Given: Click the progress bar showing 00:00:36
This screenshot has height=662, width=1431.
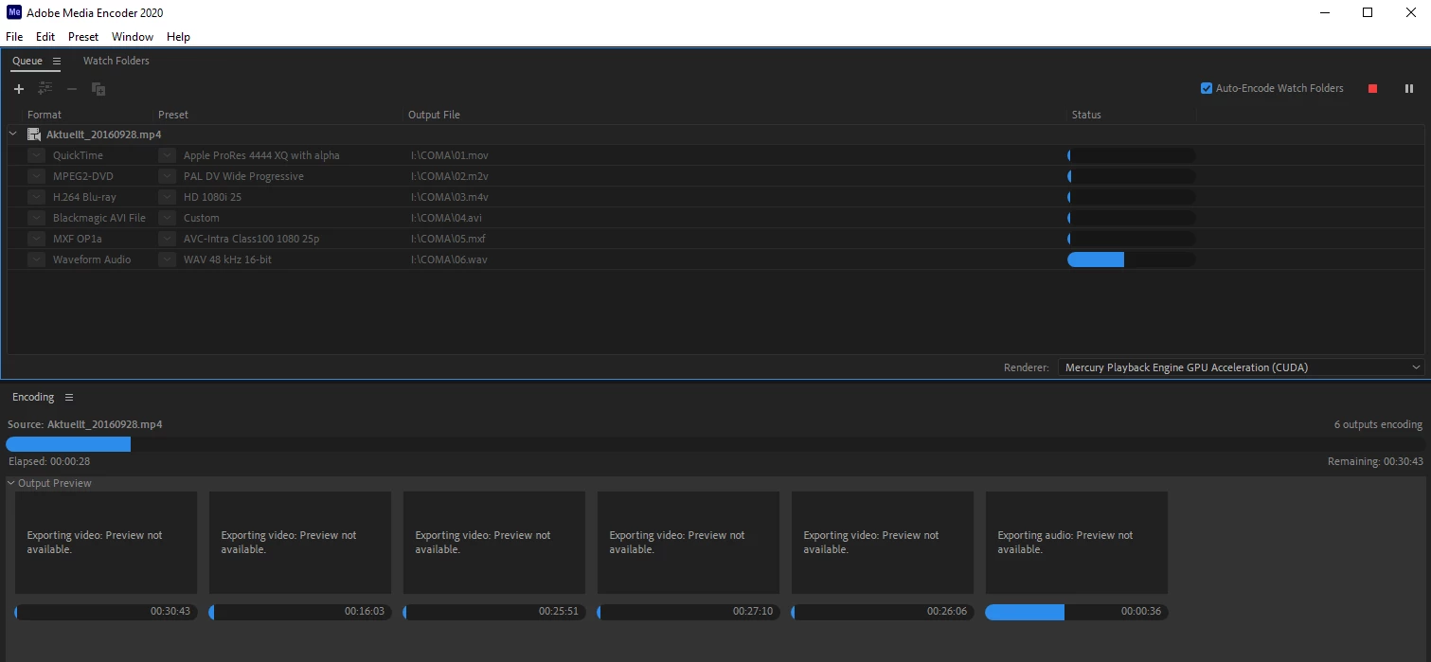Looking at the screenshot, I should pyautogui.click(x=1076, y=612).
